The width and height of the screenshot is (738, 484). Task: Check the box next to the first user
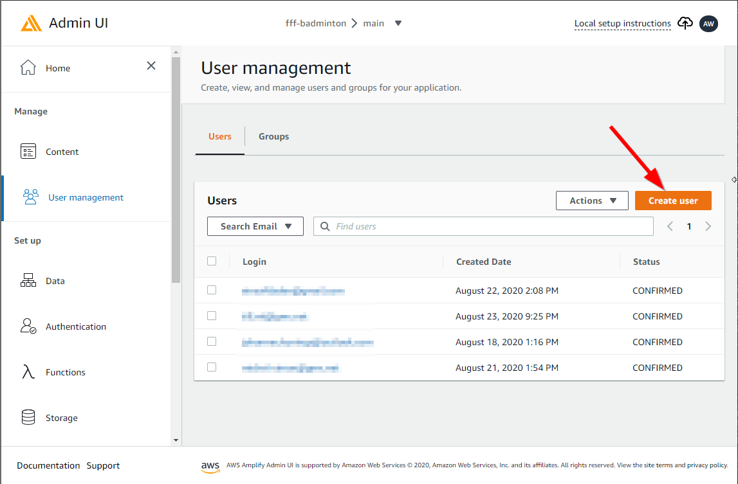[x=212, y=290]
